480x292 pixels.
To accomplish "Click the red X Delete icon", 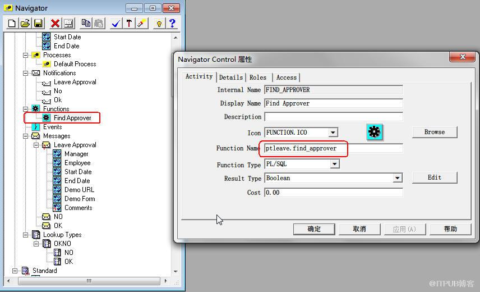I will tap(55, 24).
